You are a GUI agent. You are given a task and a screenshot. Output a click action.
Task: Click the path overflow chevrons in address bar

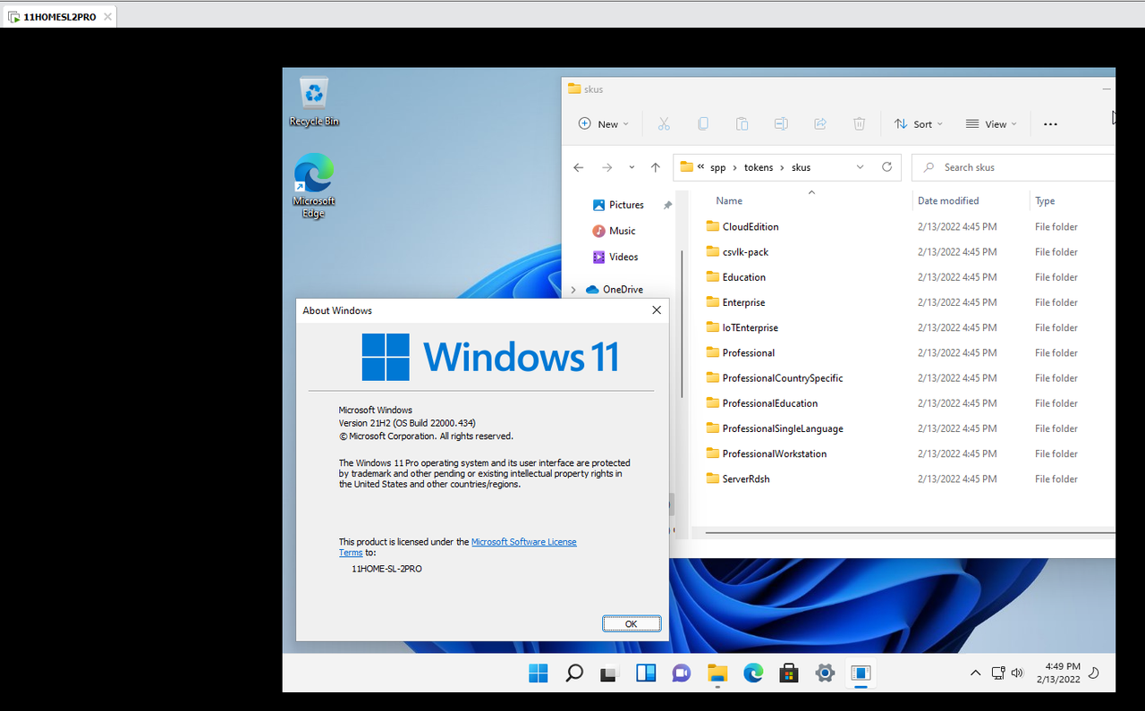click(x=700, y=167)
